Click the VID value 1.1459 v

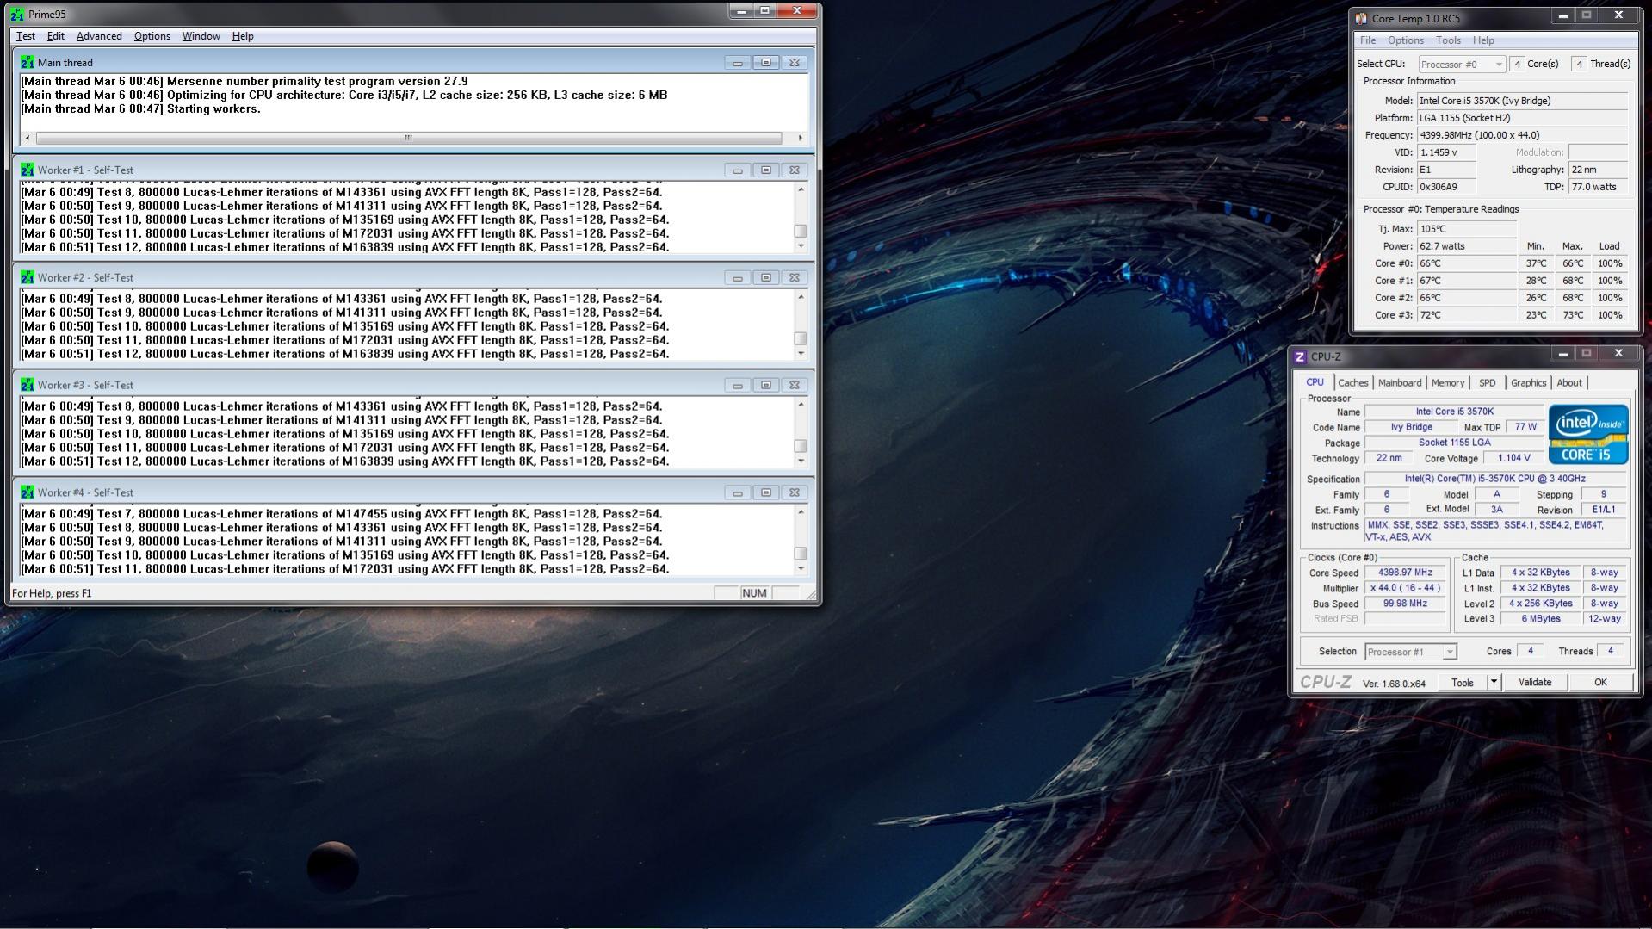coord(1446,152)
